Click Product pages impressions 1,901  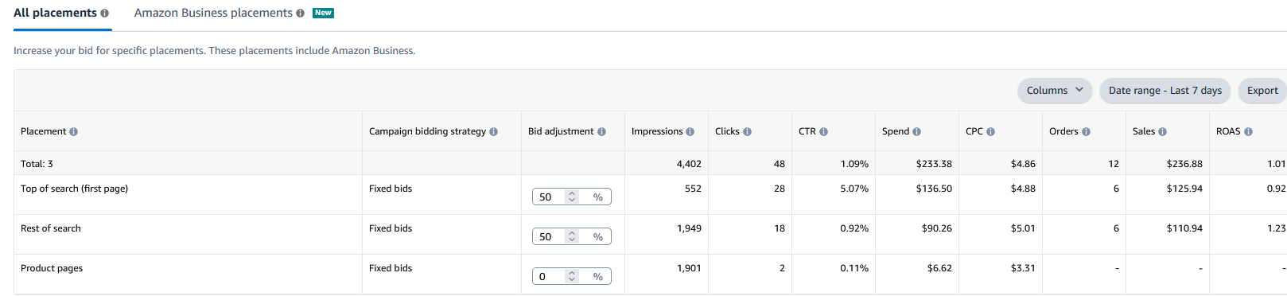pyautogui.click(x=689, y=268)
